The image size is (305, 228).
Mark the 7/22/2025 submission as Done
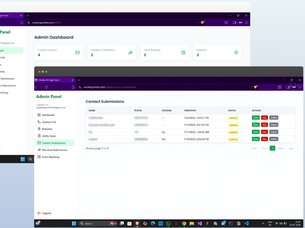[x=256, y=118]
